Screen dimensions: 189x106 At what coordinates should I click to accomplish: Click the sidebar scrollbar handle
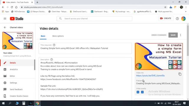pos(35,65)
